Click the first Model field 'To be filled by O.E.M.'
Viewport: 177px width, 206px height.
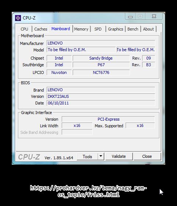[x=81, y=50]
